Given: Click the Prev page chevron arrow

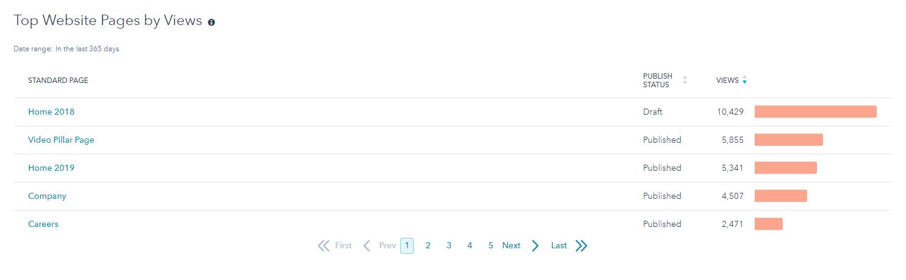Looking at the screenshot, I should click(367, 246).
